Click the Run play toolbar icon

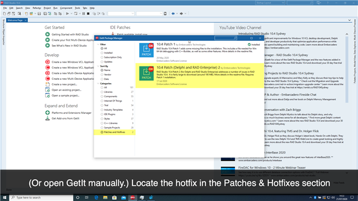[x=67, y=13]
